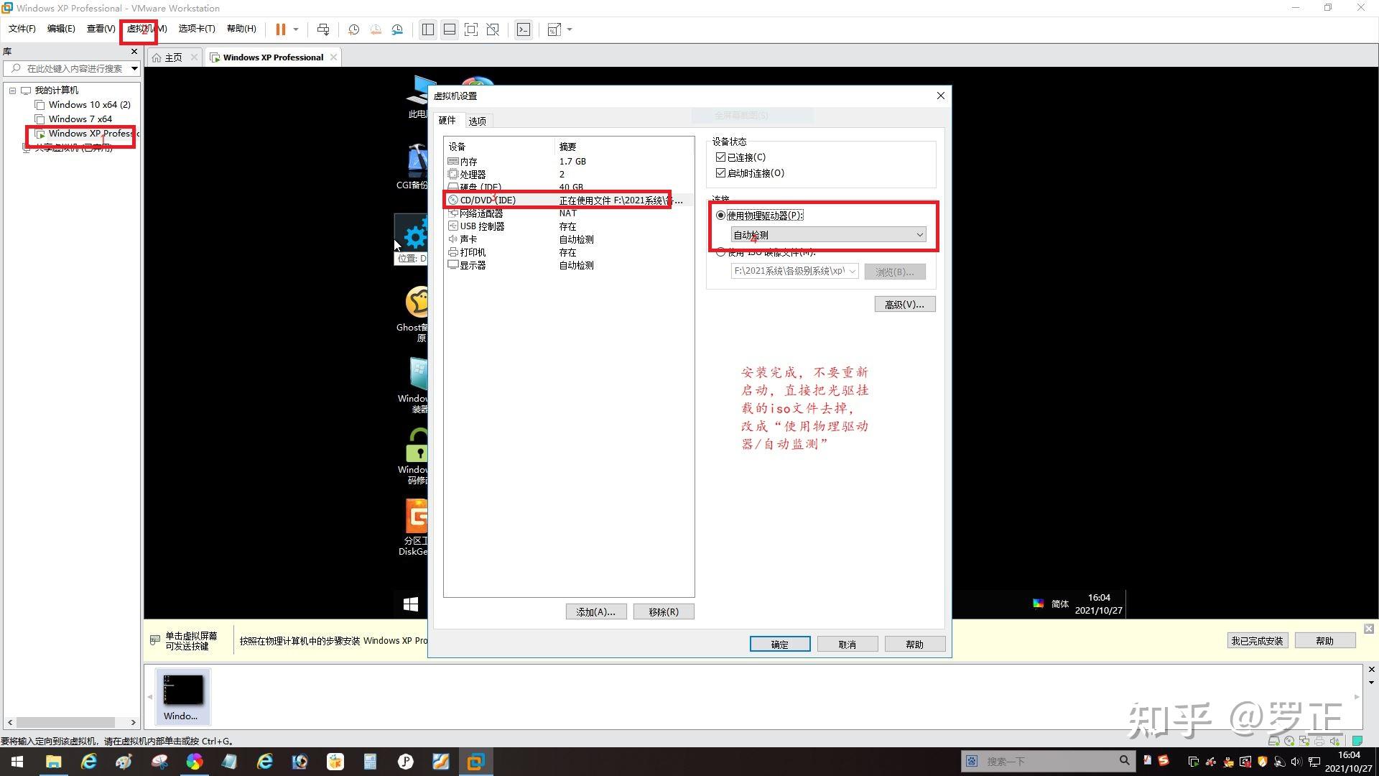Uncheck the 已连接(C) checkbox

point(721,157)
